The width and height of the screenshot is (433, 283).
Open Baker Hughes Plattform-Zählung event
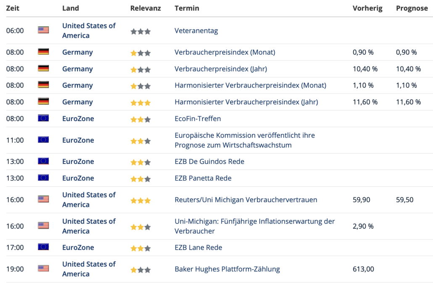pos(227,269)
